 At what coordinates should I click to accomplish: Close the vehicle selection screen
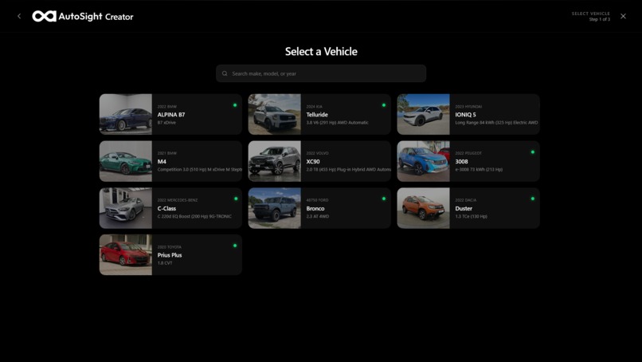point(623,16)
